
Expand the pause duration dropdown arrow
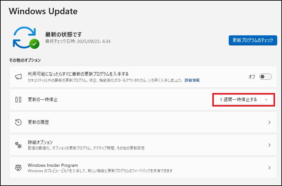266,100
